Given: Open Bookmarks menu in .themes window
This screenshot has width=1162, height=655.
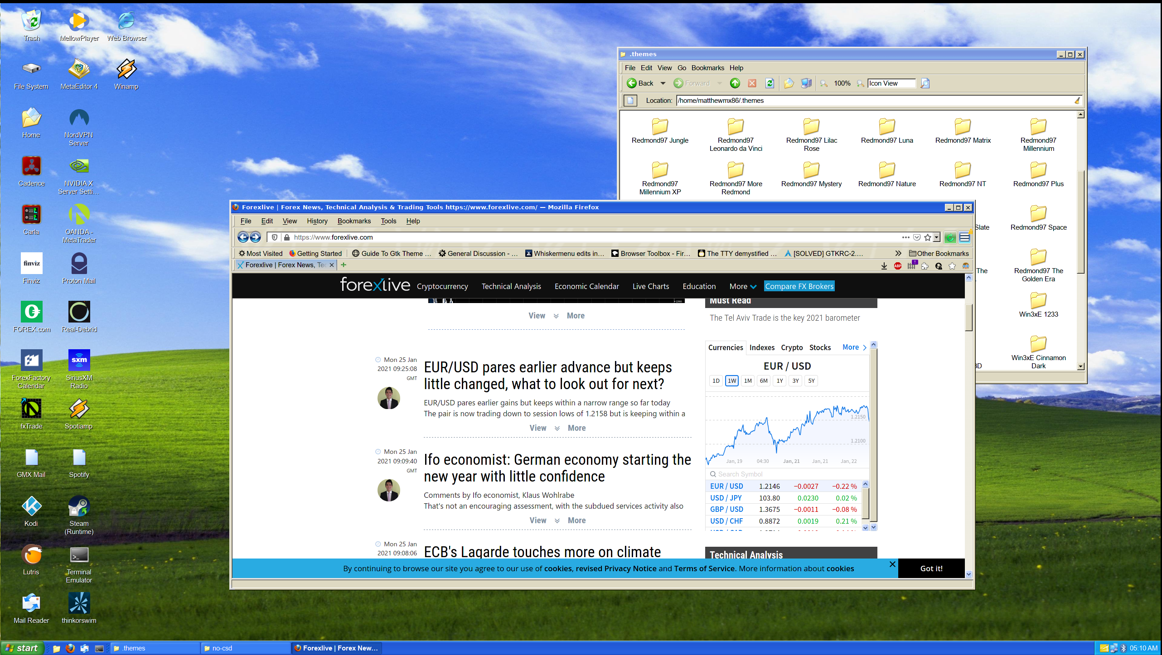Looking at the screenshot, I should click(x=707, y=68).
